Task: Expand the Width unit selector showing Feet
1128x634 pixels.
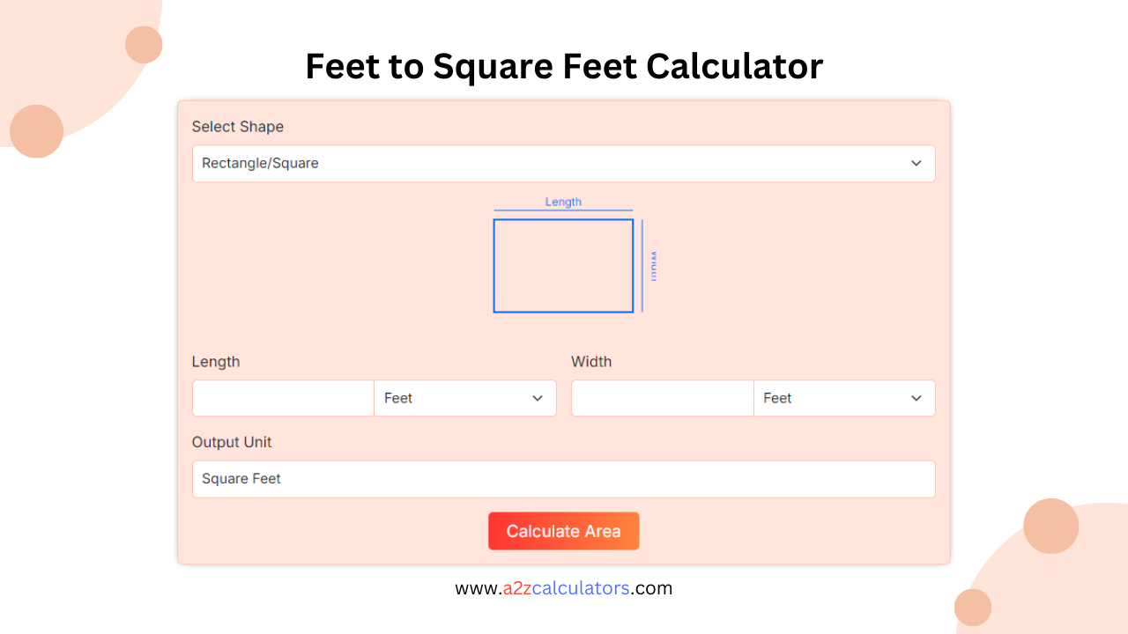Action: click(844, 398)
